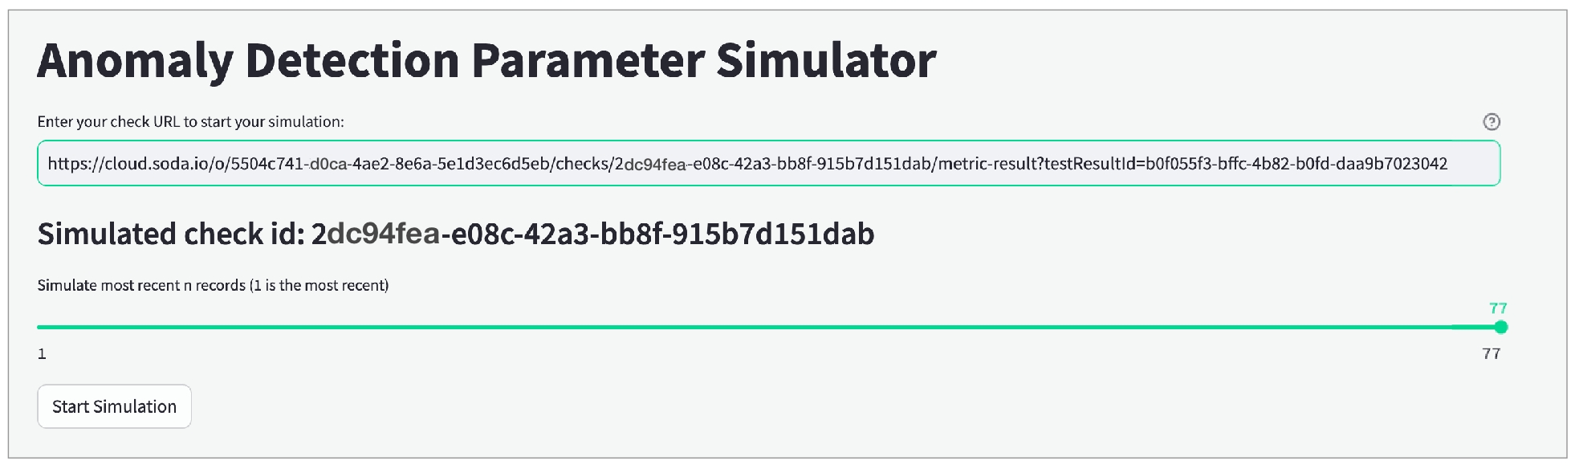Click the Simulated check id heading
Image resolution: width=1575 pixels, height=469 pixels.
coord(455,234)
